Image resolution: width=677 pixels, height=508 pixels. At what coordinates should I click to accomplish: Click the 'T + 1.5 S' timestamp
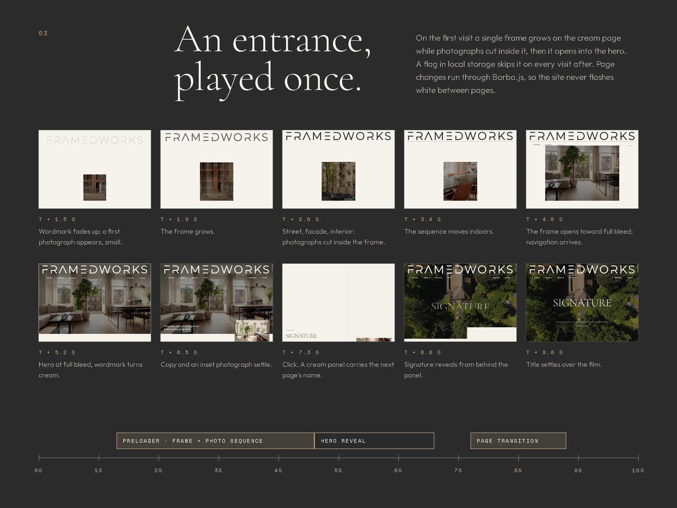click(57, 219)
